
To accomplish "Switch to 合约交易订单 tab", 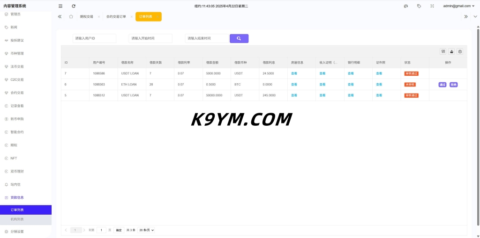I will point(116,16).
